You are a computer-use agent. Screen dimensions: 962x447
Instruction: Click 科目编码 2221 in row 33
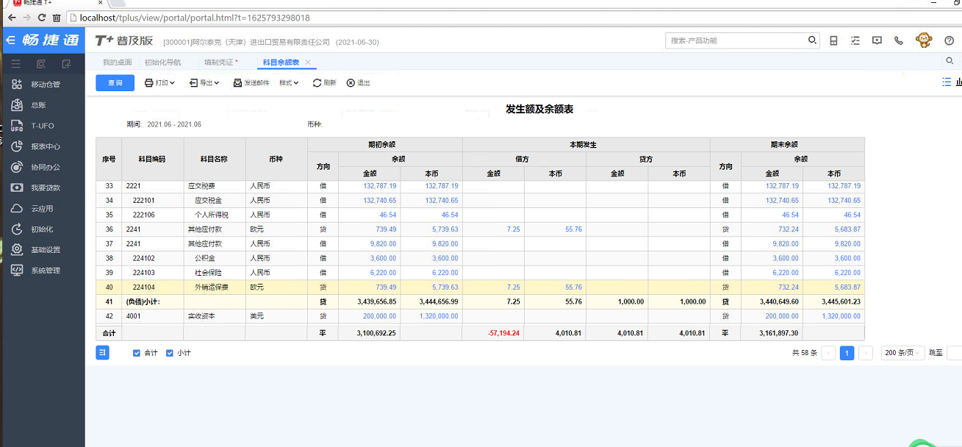(133, 186)
